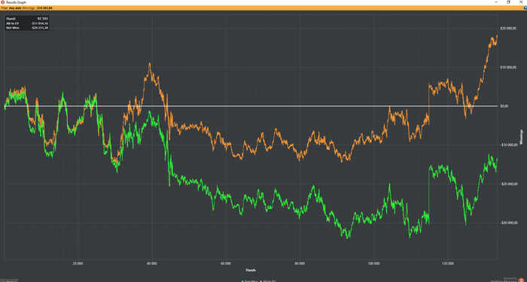Click the 'Any date' filter text
527x282 pixels.
point(16,8)
